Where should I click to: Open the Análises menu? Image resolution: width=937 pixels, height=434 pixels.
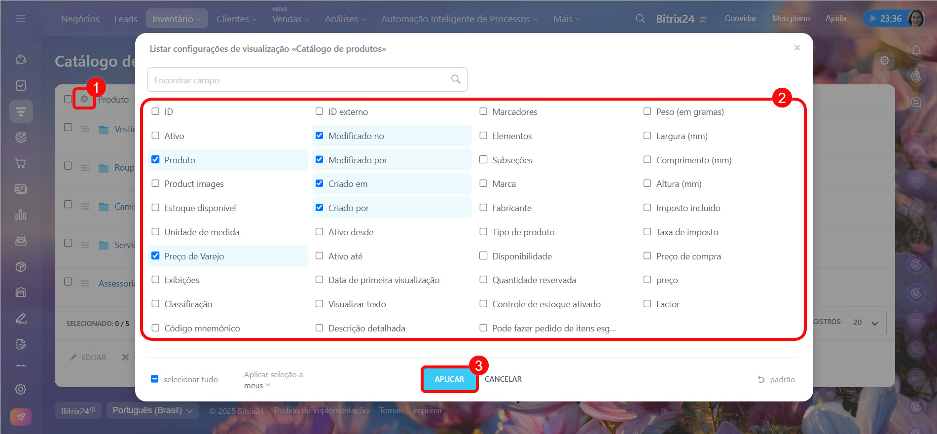[x=345, y=19]
